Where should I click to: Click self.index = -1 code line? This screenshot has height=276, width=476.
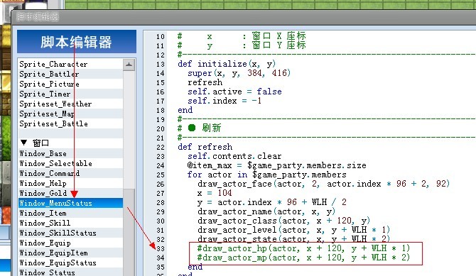(225, 101)
